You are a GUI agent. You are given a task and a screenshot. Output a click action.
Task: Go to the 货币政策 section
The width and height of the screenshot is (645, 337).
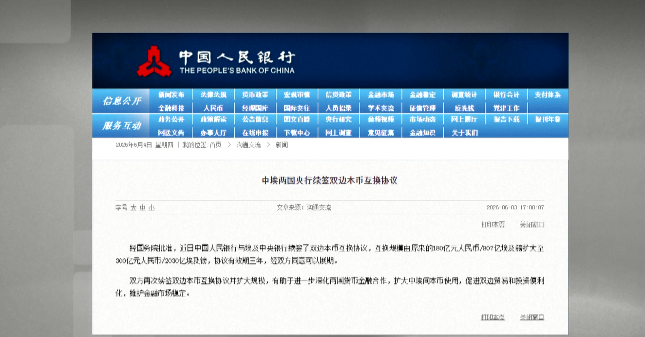(x=255, y=95)
